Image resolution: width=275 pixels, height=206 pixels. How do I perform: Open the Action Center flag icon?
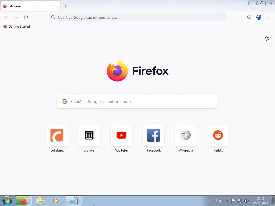click(x=233, y=201)
